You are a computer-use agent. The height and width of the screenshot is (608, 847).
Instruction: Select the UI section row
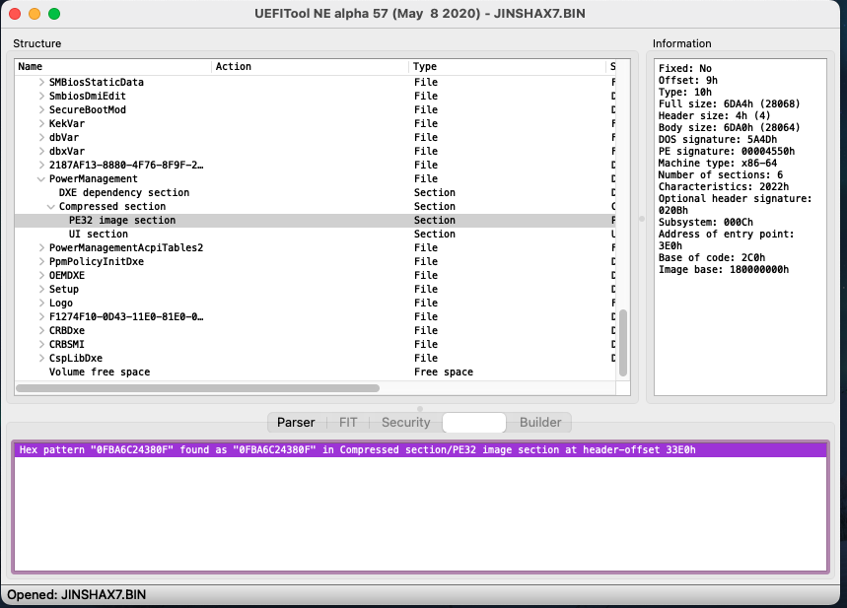pyautogui.click(x=315, y=234)
